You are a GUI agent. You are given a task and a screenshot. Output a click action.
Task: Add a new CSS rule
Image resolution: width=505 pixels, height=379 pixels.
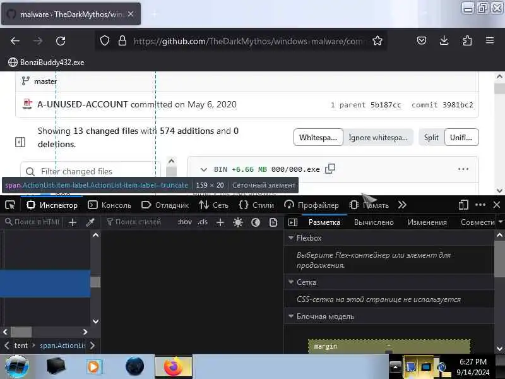[x=220, y=222]
